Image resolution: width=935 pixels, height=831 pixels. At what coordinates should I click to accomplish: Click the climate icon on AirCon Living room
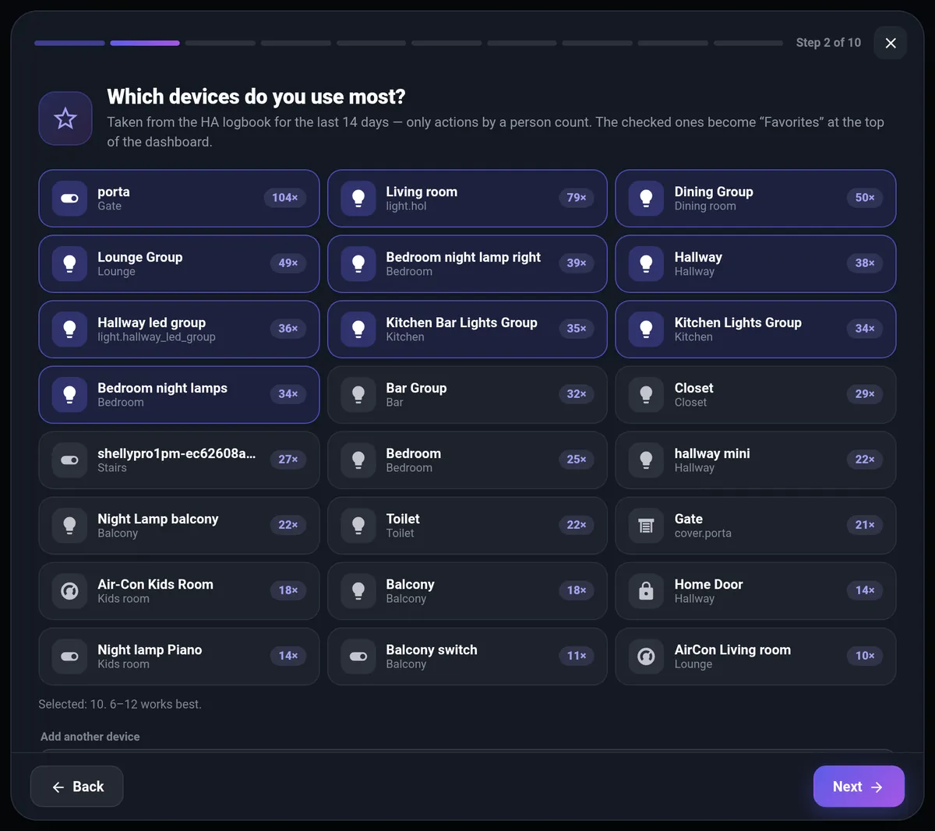[646, 657]
